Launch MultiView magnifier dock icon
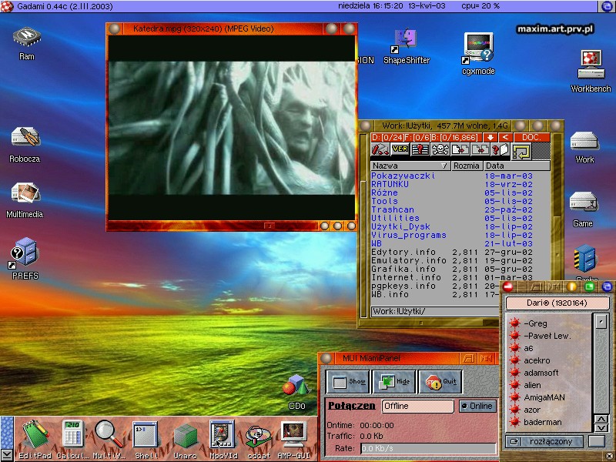Image resolution: width=616 pixels, height=462 pixels. pyautogui.click(x=108, y=434)
